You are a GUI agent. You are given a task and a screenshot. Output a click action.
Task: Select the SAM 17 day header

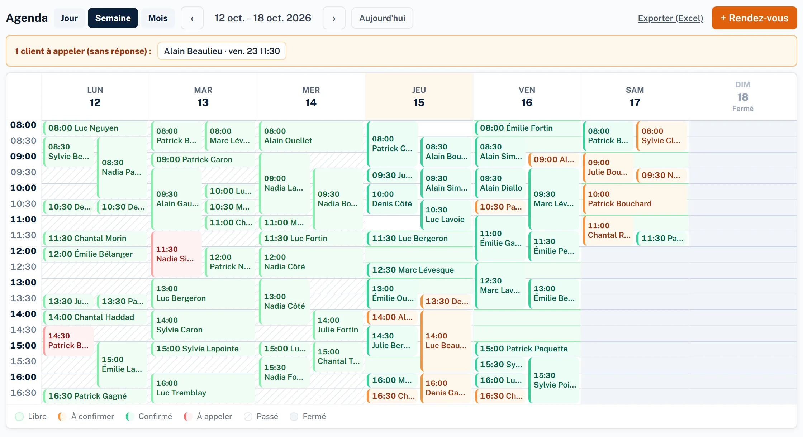635,97
